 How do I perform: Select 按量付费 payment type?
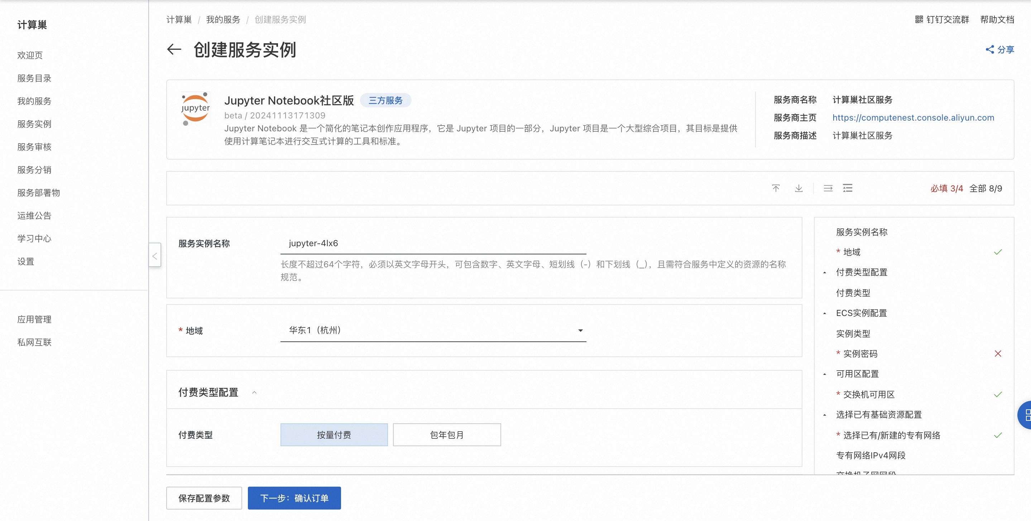tap(334, 435)
